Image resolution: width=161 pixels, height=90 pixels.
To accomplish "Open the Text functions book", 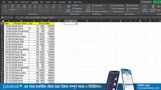I will tap(35, 6).
